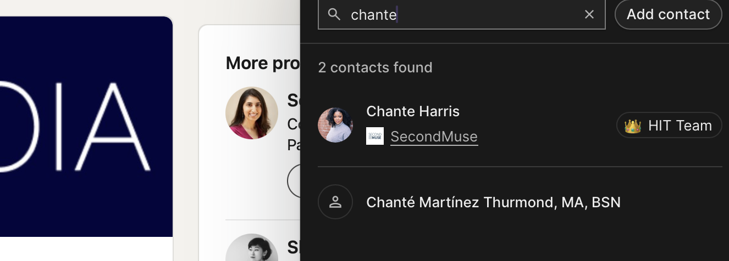Click the crown emoji in HIT Team tag
The width and height of the screenshot is (729, 261).
(633, 126)
